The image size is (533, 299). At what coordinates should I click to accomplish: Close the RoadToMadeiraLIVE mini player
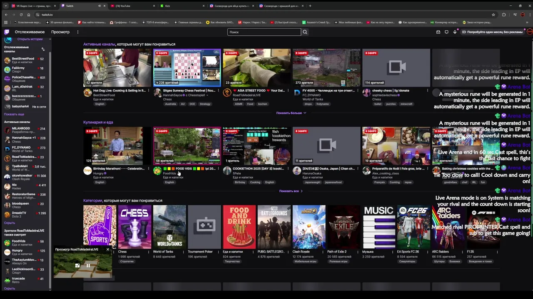(x=107, y=249)
